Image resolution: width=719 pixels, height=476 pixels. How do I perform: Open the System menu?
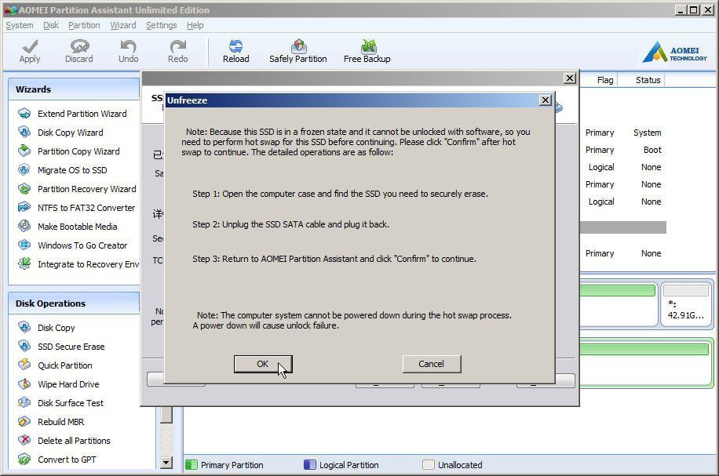click(x=20, y=25)
